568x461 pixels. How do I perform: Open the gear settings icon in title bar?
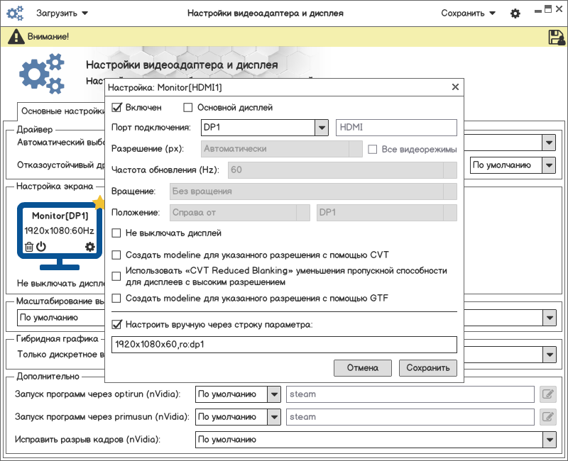click(515, 13)
